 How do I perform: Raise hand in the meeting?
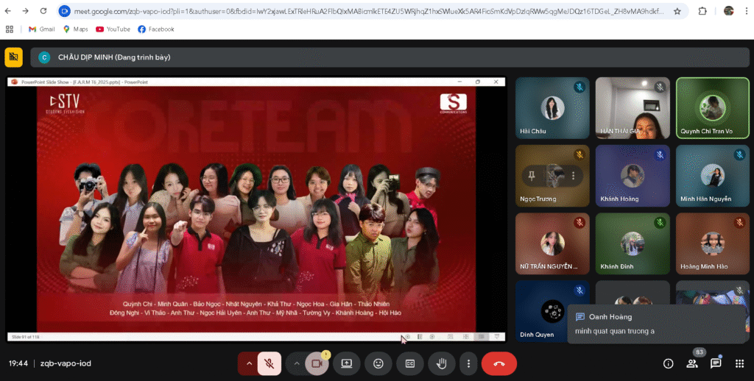click(442, 363)
